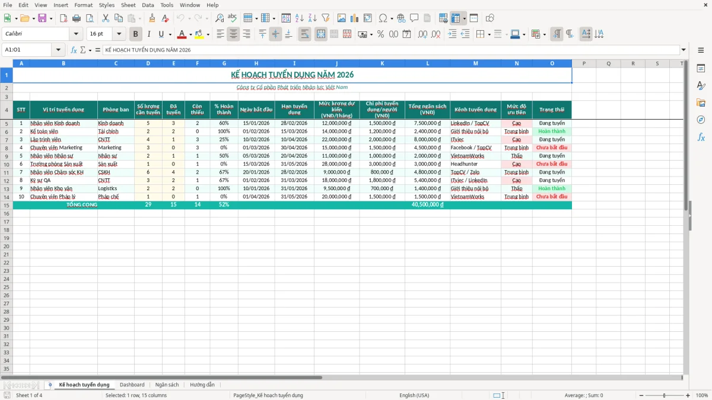The height and width of the screenshot is (400, 712).
Task: Click English (USA) language in status bar
Action: point(414,395)
